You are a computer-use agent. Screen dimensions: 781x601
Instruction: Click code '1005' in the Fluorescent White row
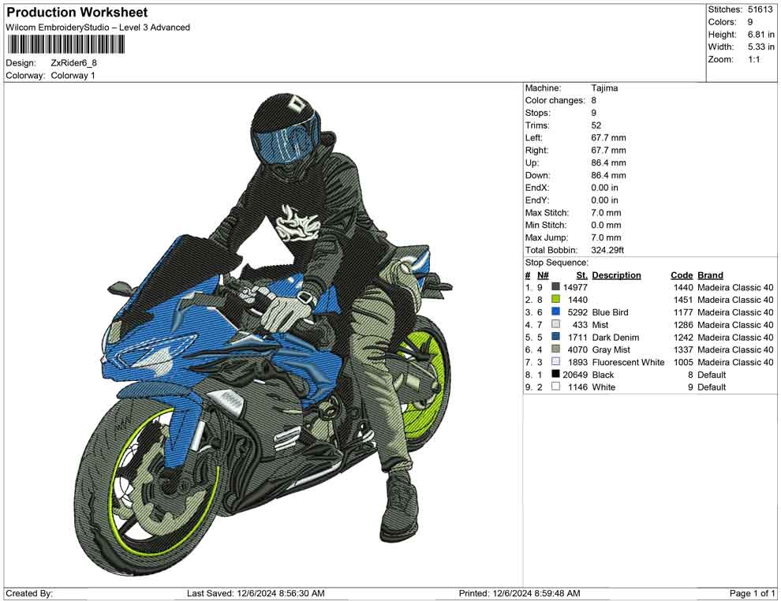pos(683,362)
